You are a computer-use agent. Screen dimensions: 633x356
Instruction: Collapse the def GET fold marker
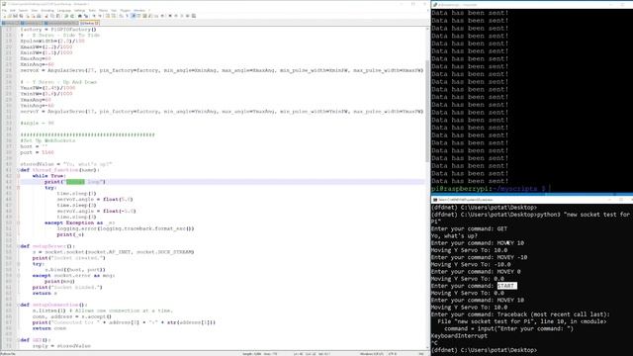coord(18,340)
